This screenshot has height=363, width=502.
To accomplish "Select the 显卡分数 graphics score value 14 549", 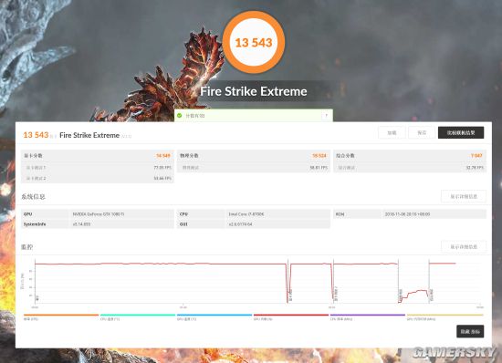I will (163, 155).
